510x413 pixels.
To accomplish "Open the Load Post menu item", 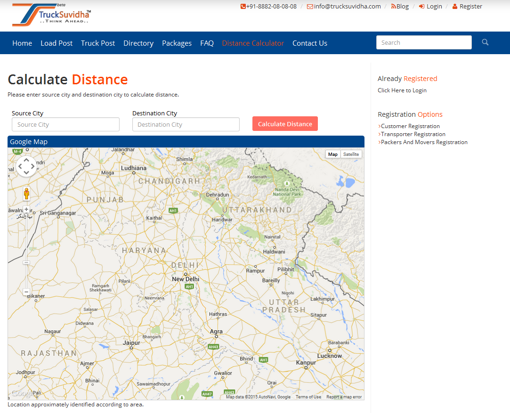I will (x=57, y=43).
